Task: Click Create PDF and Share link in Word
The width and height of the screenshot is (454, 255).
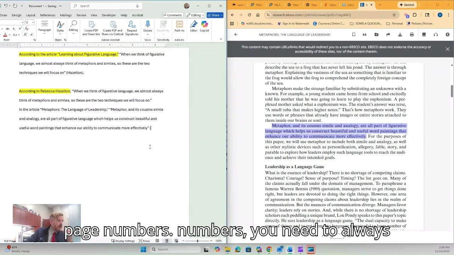Action: 91,28
